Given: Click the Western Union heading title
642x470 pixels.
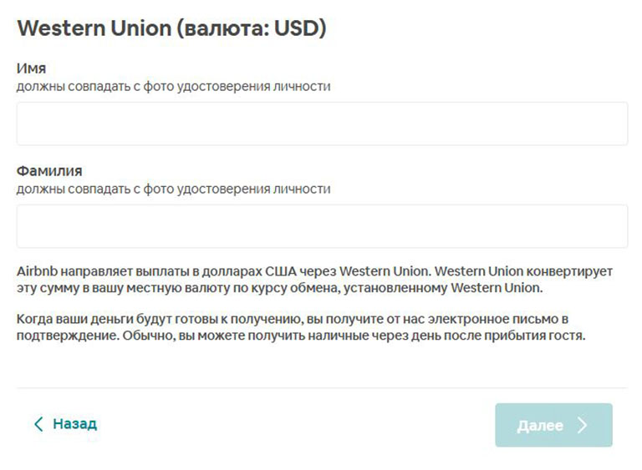Looking at the screenshot, I should click(x=171, y=28).
